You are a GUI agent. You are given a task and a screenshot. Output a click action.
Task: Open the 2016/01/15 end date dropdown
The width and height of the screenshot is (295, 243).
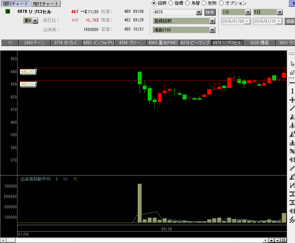click(279, 21)
